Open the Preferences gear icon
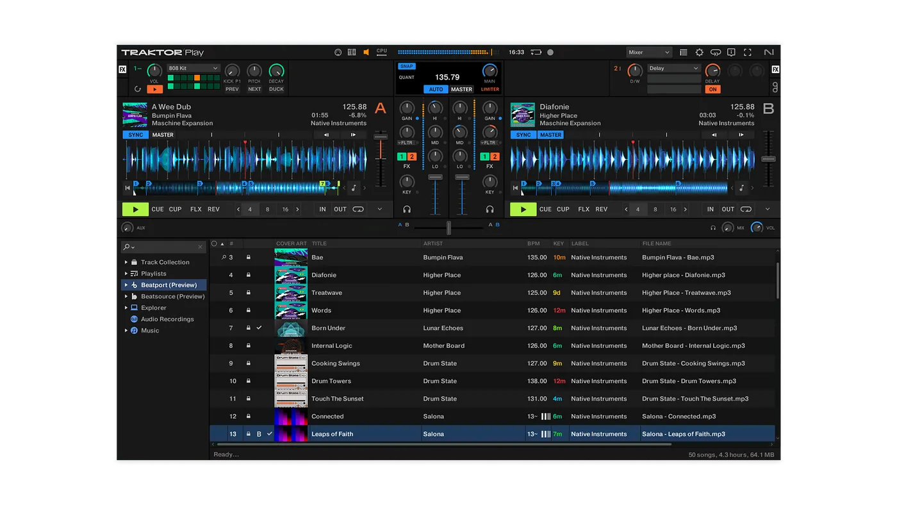This screenshot has height=505, width=897. (x=699, y=53)
